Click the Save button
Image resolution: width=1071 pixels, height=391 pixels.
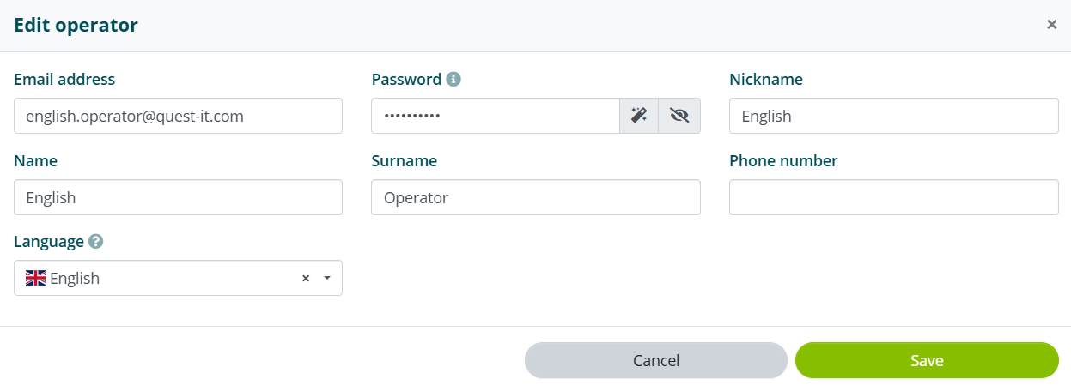[927, 360]
